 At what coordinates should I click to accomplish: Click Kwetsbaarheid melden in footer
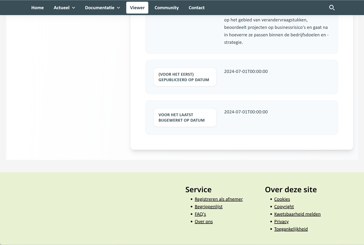(297, 214)
